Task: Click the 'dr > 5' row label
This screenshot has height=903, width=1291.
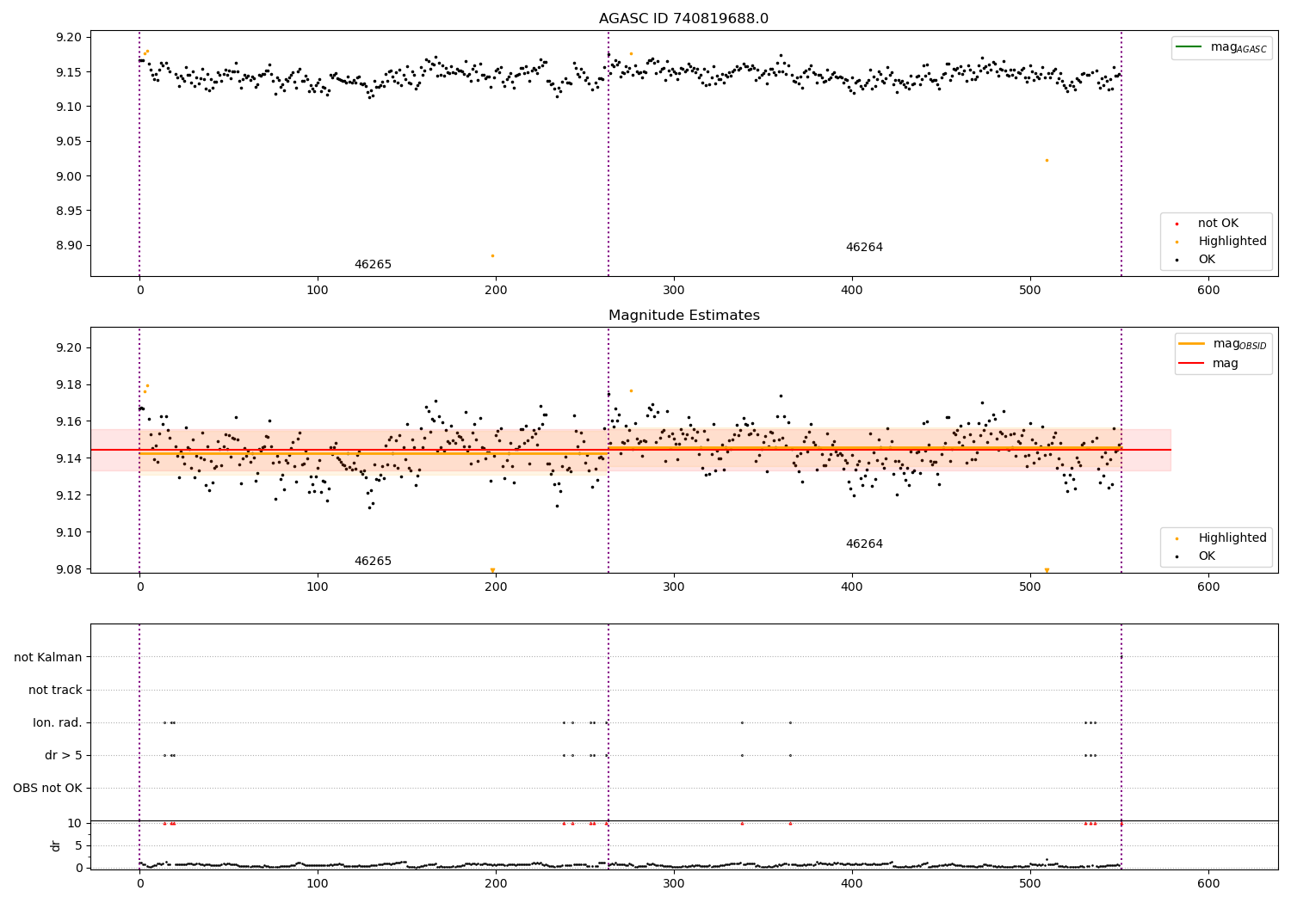Action: (64, 756)
